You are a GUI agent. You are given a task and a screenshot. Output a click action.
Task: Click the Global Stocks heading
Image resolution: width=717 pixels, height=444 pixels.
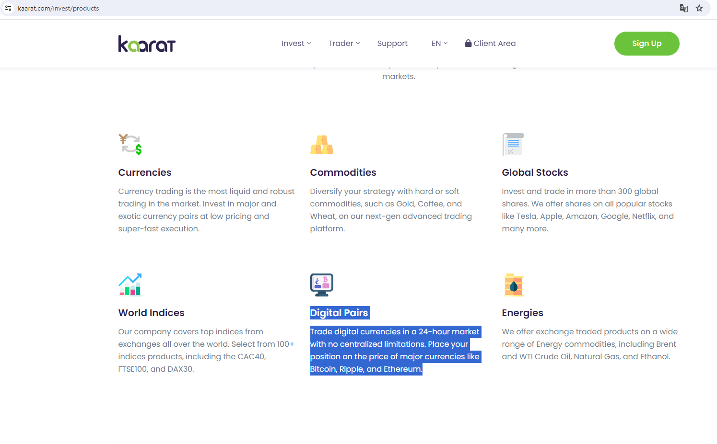point(535,172)
